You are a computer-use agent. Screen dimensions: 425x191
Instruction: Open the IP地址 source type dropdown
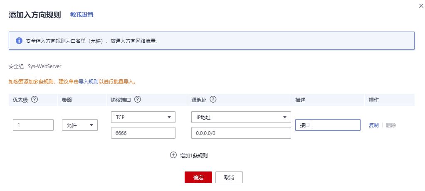241,117
